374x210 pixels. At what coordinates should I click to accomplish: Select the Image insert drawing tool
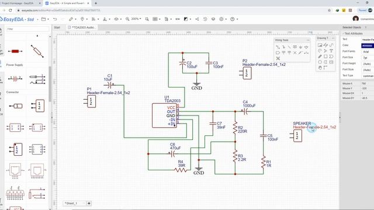coord(331,62)
